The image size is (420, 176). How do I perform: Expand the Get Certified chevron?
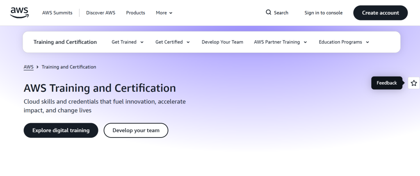pyautogui.click(x=188, y=42)
